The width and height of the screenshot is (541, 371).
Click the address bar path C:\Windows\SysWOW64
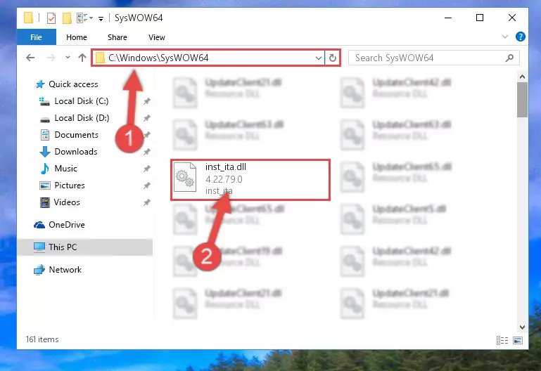pyautogui.click(x=158, y=58)
